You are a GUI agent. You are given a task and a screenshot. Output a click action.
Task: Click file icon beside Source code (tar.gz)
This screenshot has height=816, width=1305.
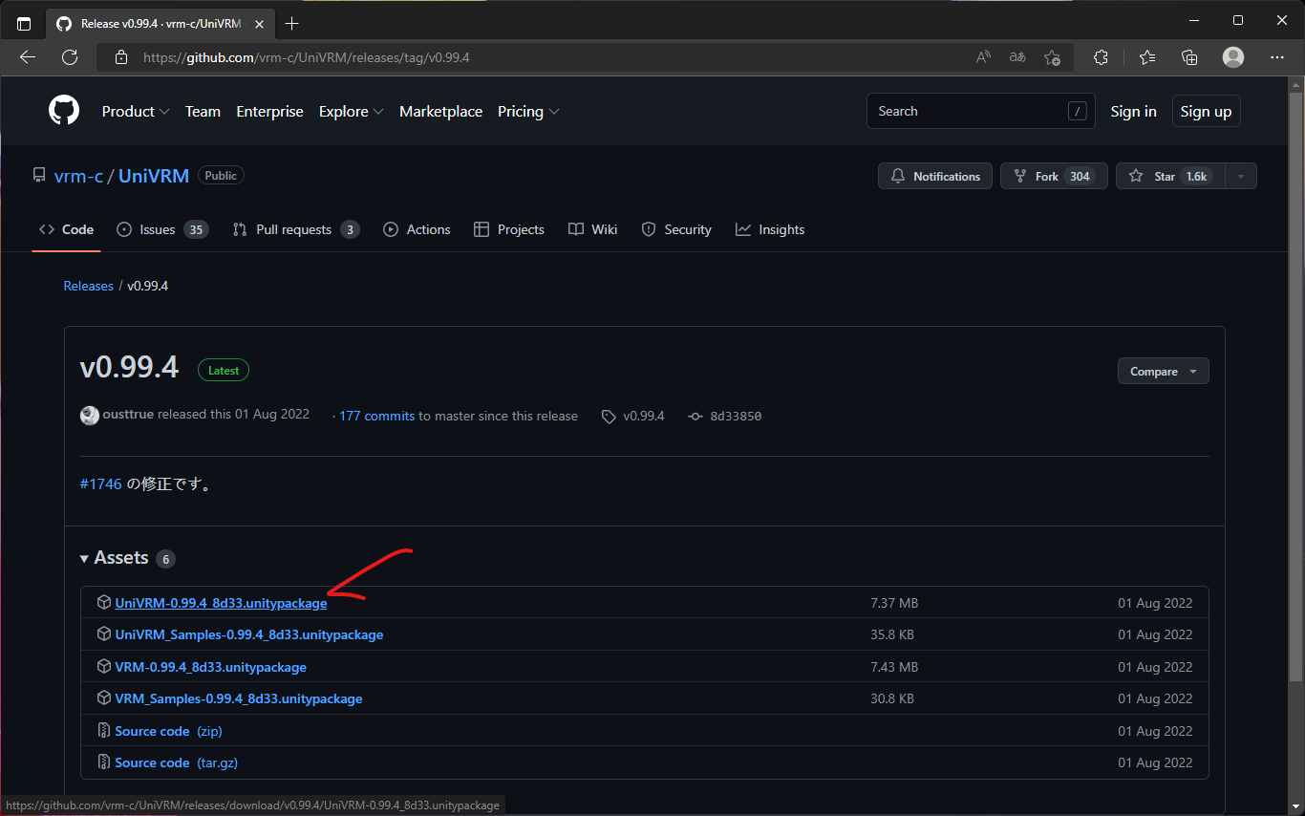tap(104, 762)
